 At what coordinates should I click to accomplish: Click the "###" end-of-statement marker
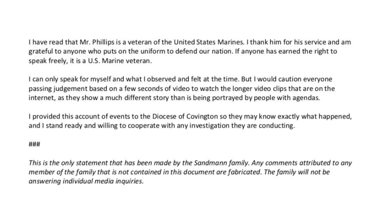click(x=35, y=144)
